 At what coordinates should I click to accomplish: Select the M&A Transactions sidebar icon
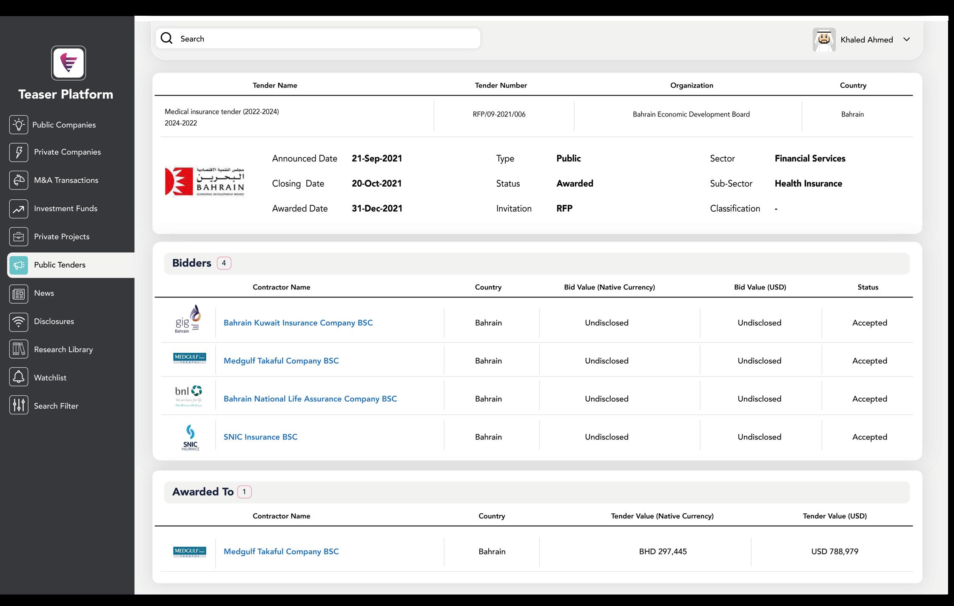19,180
